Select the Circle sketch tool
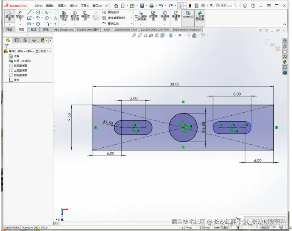This screenshot has width=292, height=231. pos(38,12)
